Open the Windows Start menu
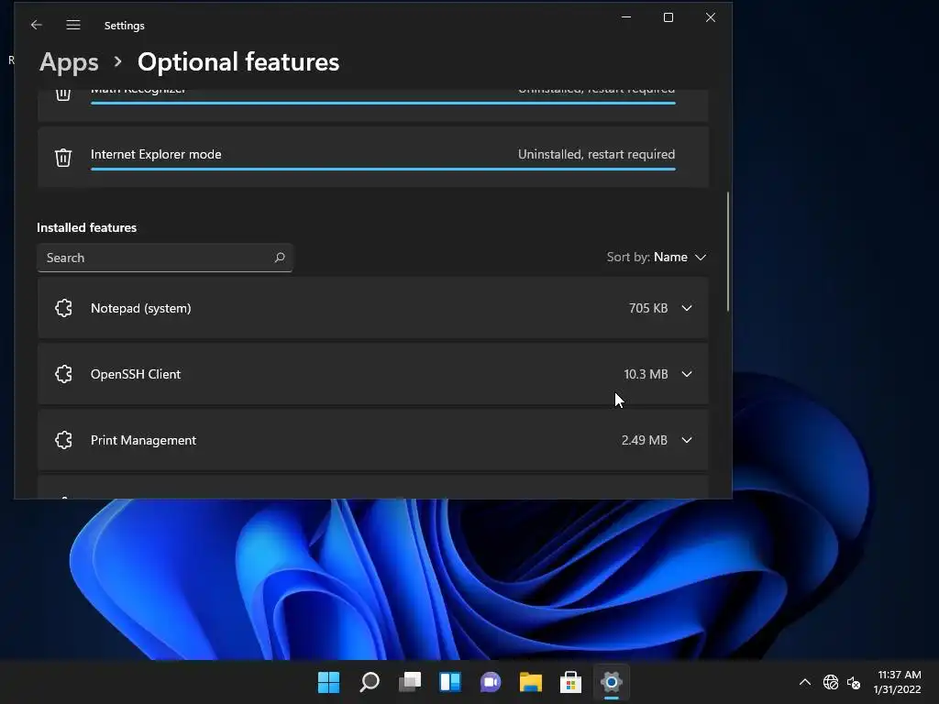This screenshot has width=939, height=704. pyautogui.click(x=329, y=682)
